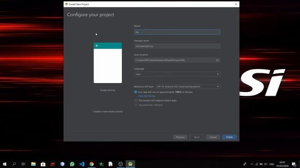The image size is (300, 168).
Task: Close the Create New Project dialog
Action: tap(236, 4)
